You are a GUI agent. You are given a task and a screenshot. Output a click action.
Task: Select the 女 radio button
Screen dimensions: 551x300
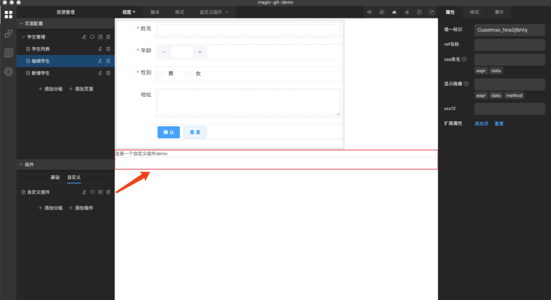[188, 74]
